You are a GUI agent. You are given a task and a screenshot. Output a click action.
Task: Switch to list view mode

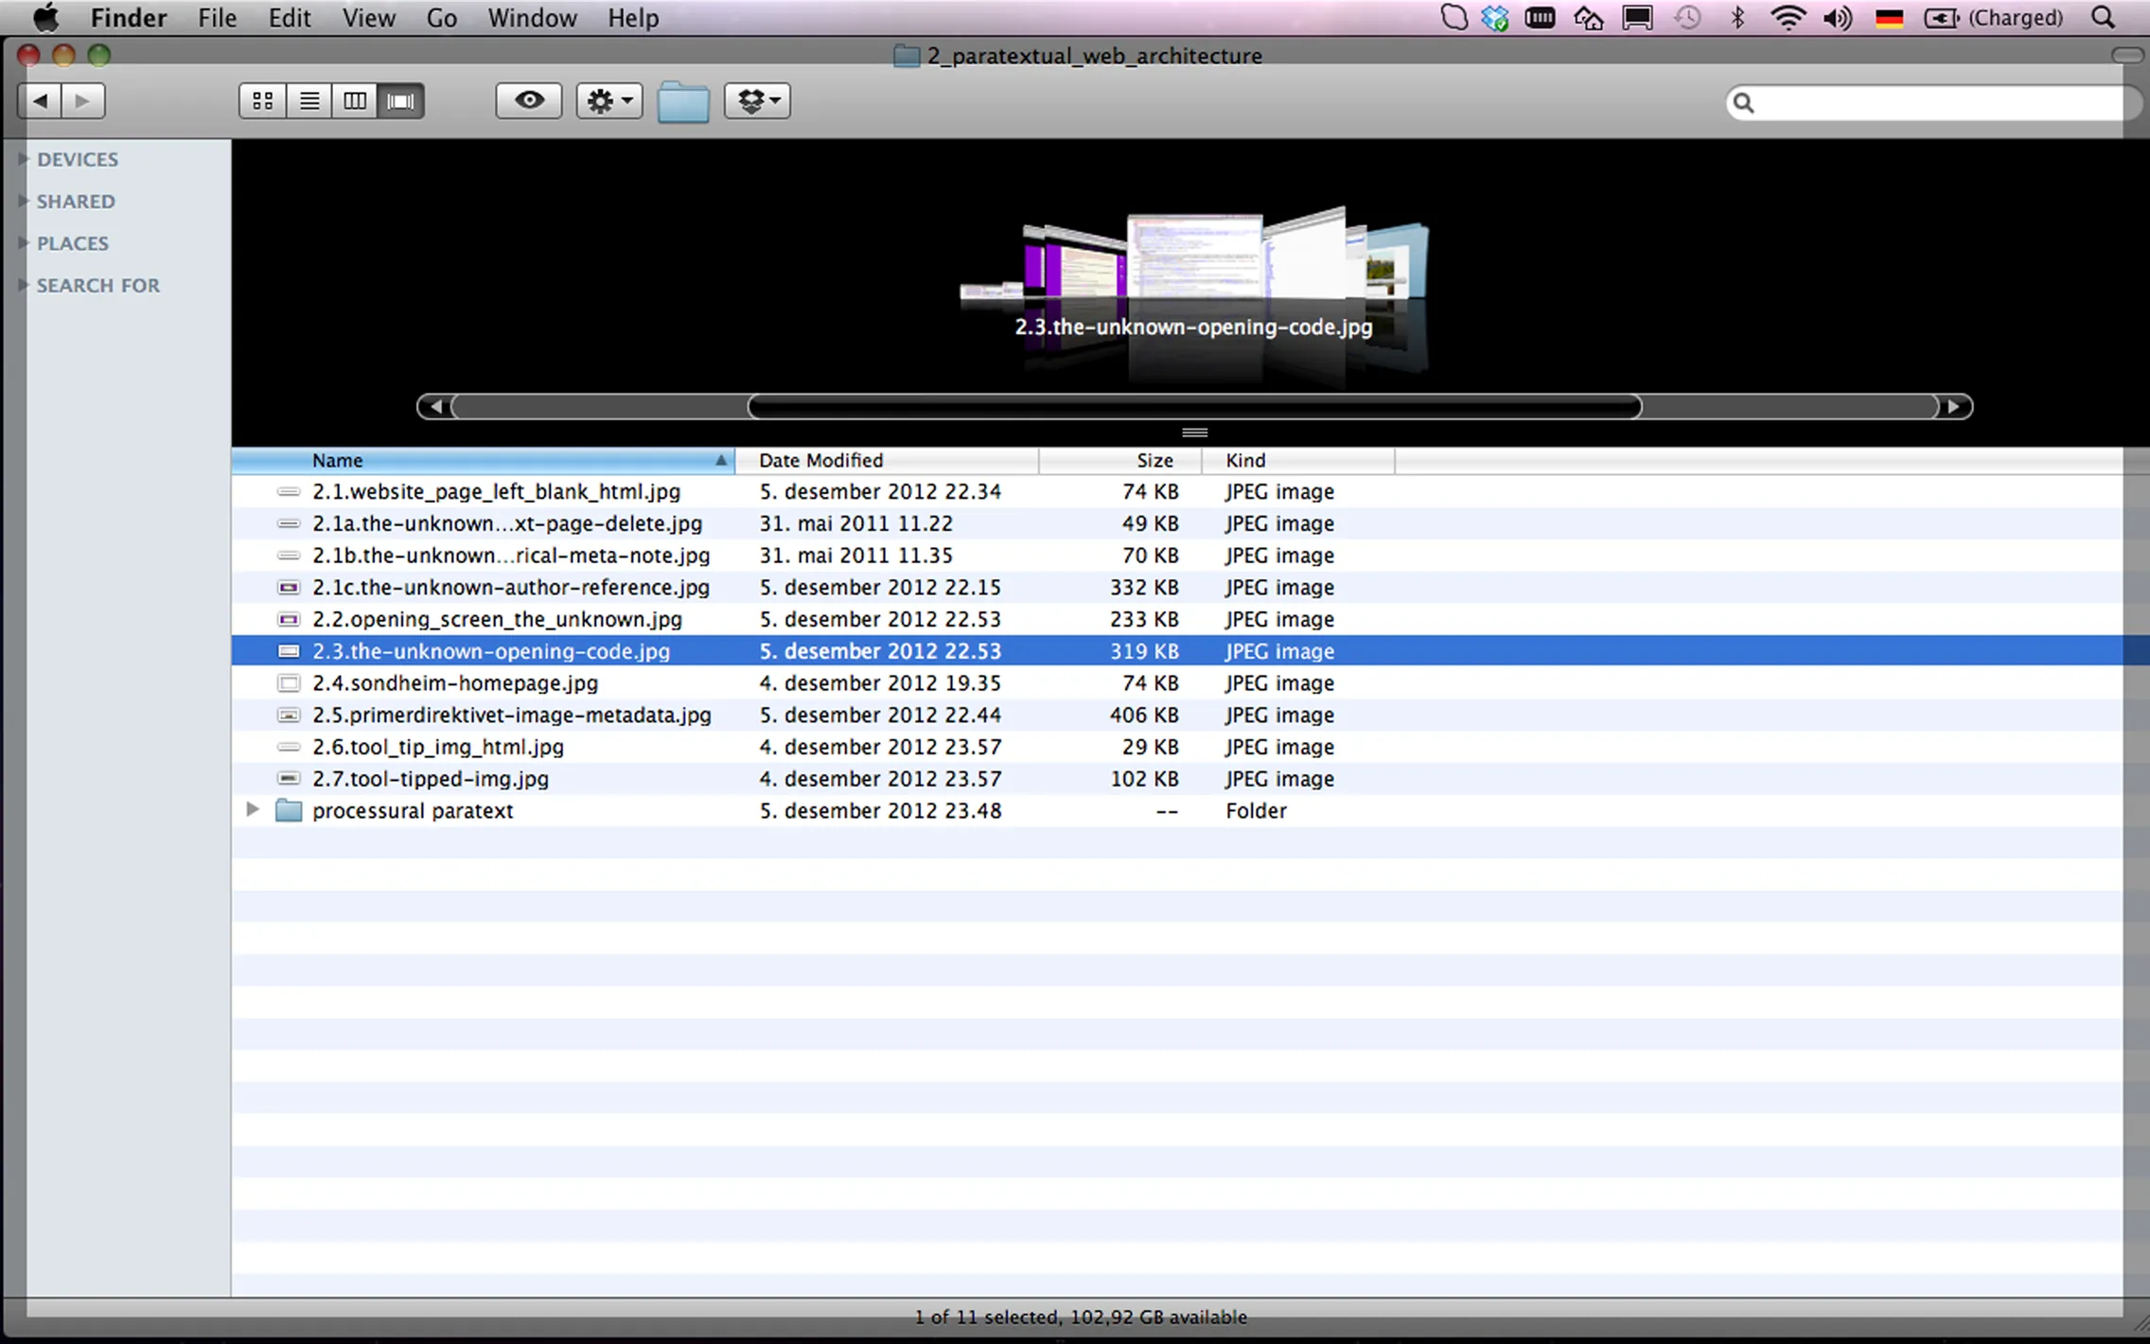308,100
